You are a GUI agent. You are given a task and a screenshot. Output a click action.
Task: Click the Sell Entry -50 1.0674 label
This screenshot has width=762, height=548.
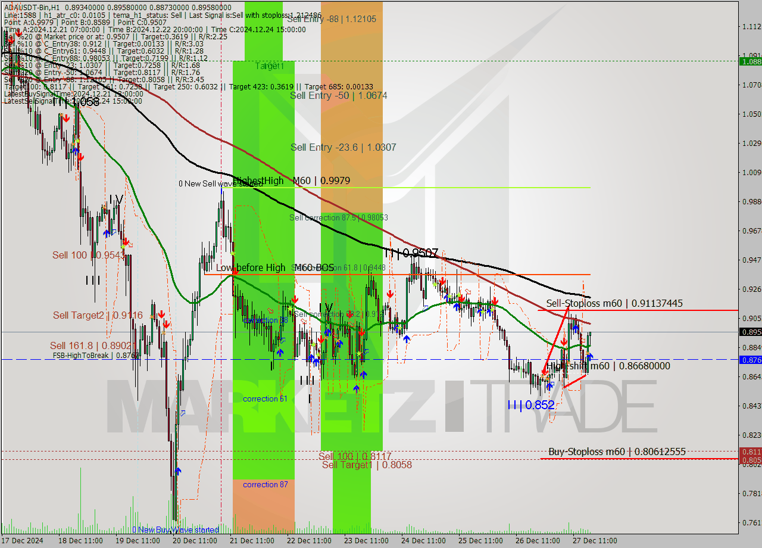[x=339, y=95]
